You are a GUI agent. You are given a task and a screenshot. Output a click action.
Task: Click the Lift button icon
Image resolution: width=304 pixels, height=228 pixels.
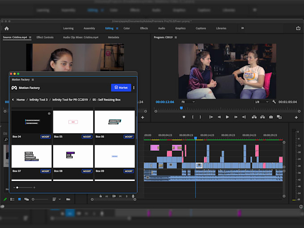pos(254,117)
